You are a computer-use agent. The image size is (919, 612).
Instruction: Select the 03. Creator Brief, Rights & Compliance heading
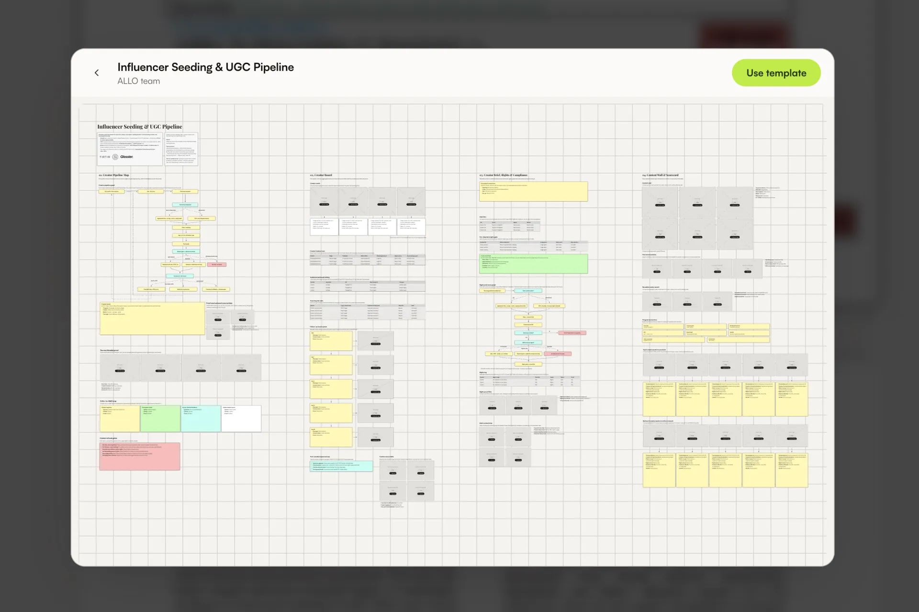coord(504,175)
